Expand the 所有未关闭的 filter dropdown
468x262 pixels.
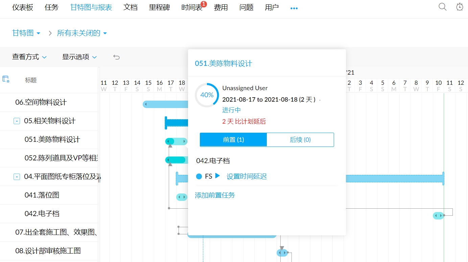pos(82,33)
